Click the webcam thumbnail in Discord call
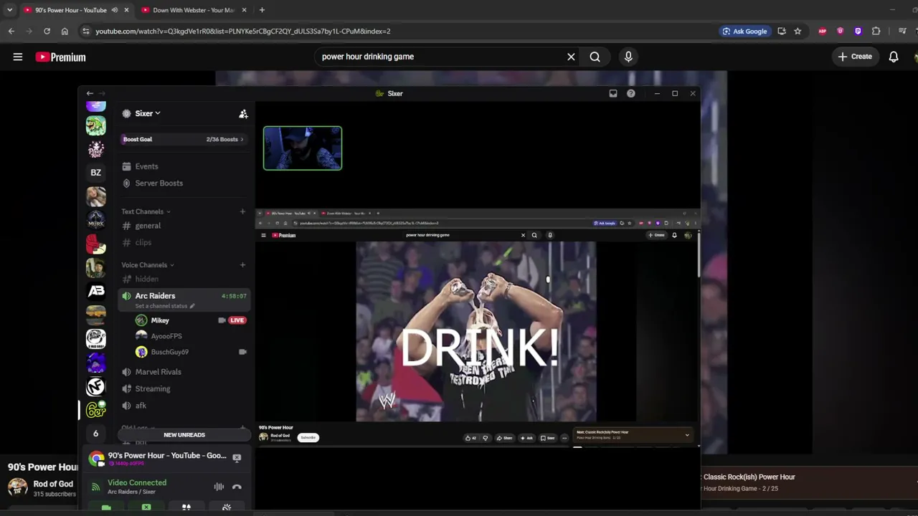Screen dimensions: 918x516 point(303,148)
